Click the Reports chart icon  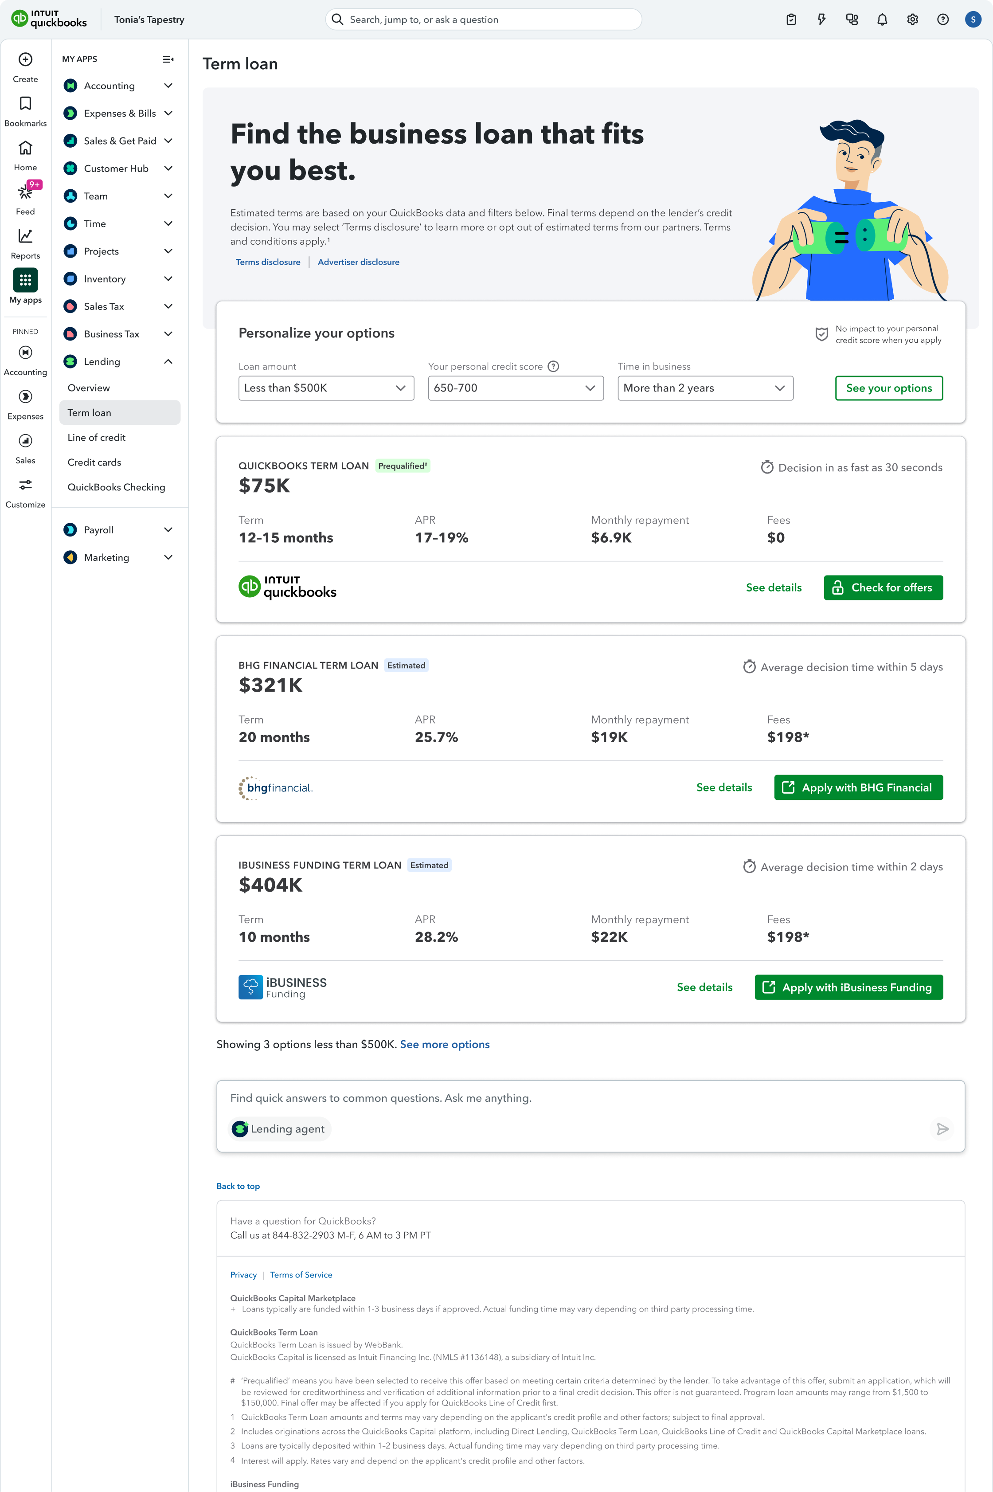(x=25, y=236)
